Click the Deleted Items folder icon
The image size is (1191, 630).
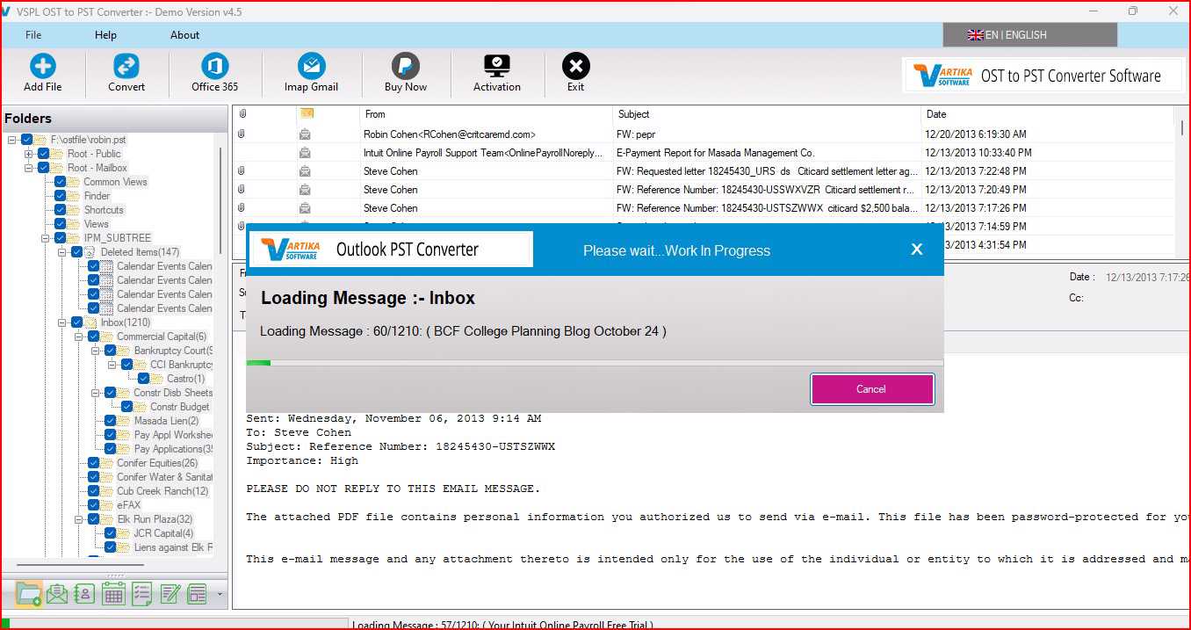tap(90, 252)
